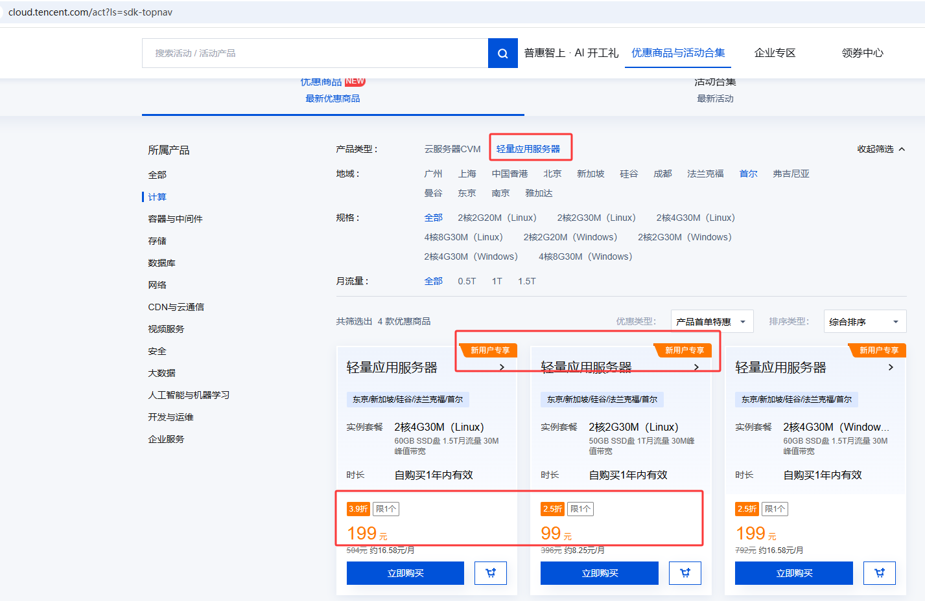The height and width of the screenshot is (601, 925).
Task: Filter region by 成都
Action: (662, 174)
